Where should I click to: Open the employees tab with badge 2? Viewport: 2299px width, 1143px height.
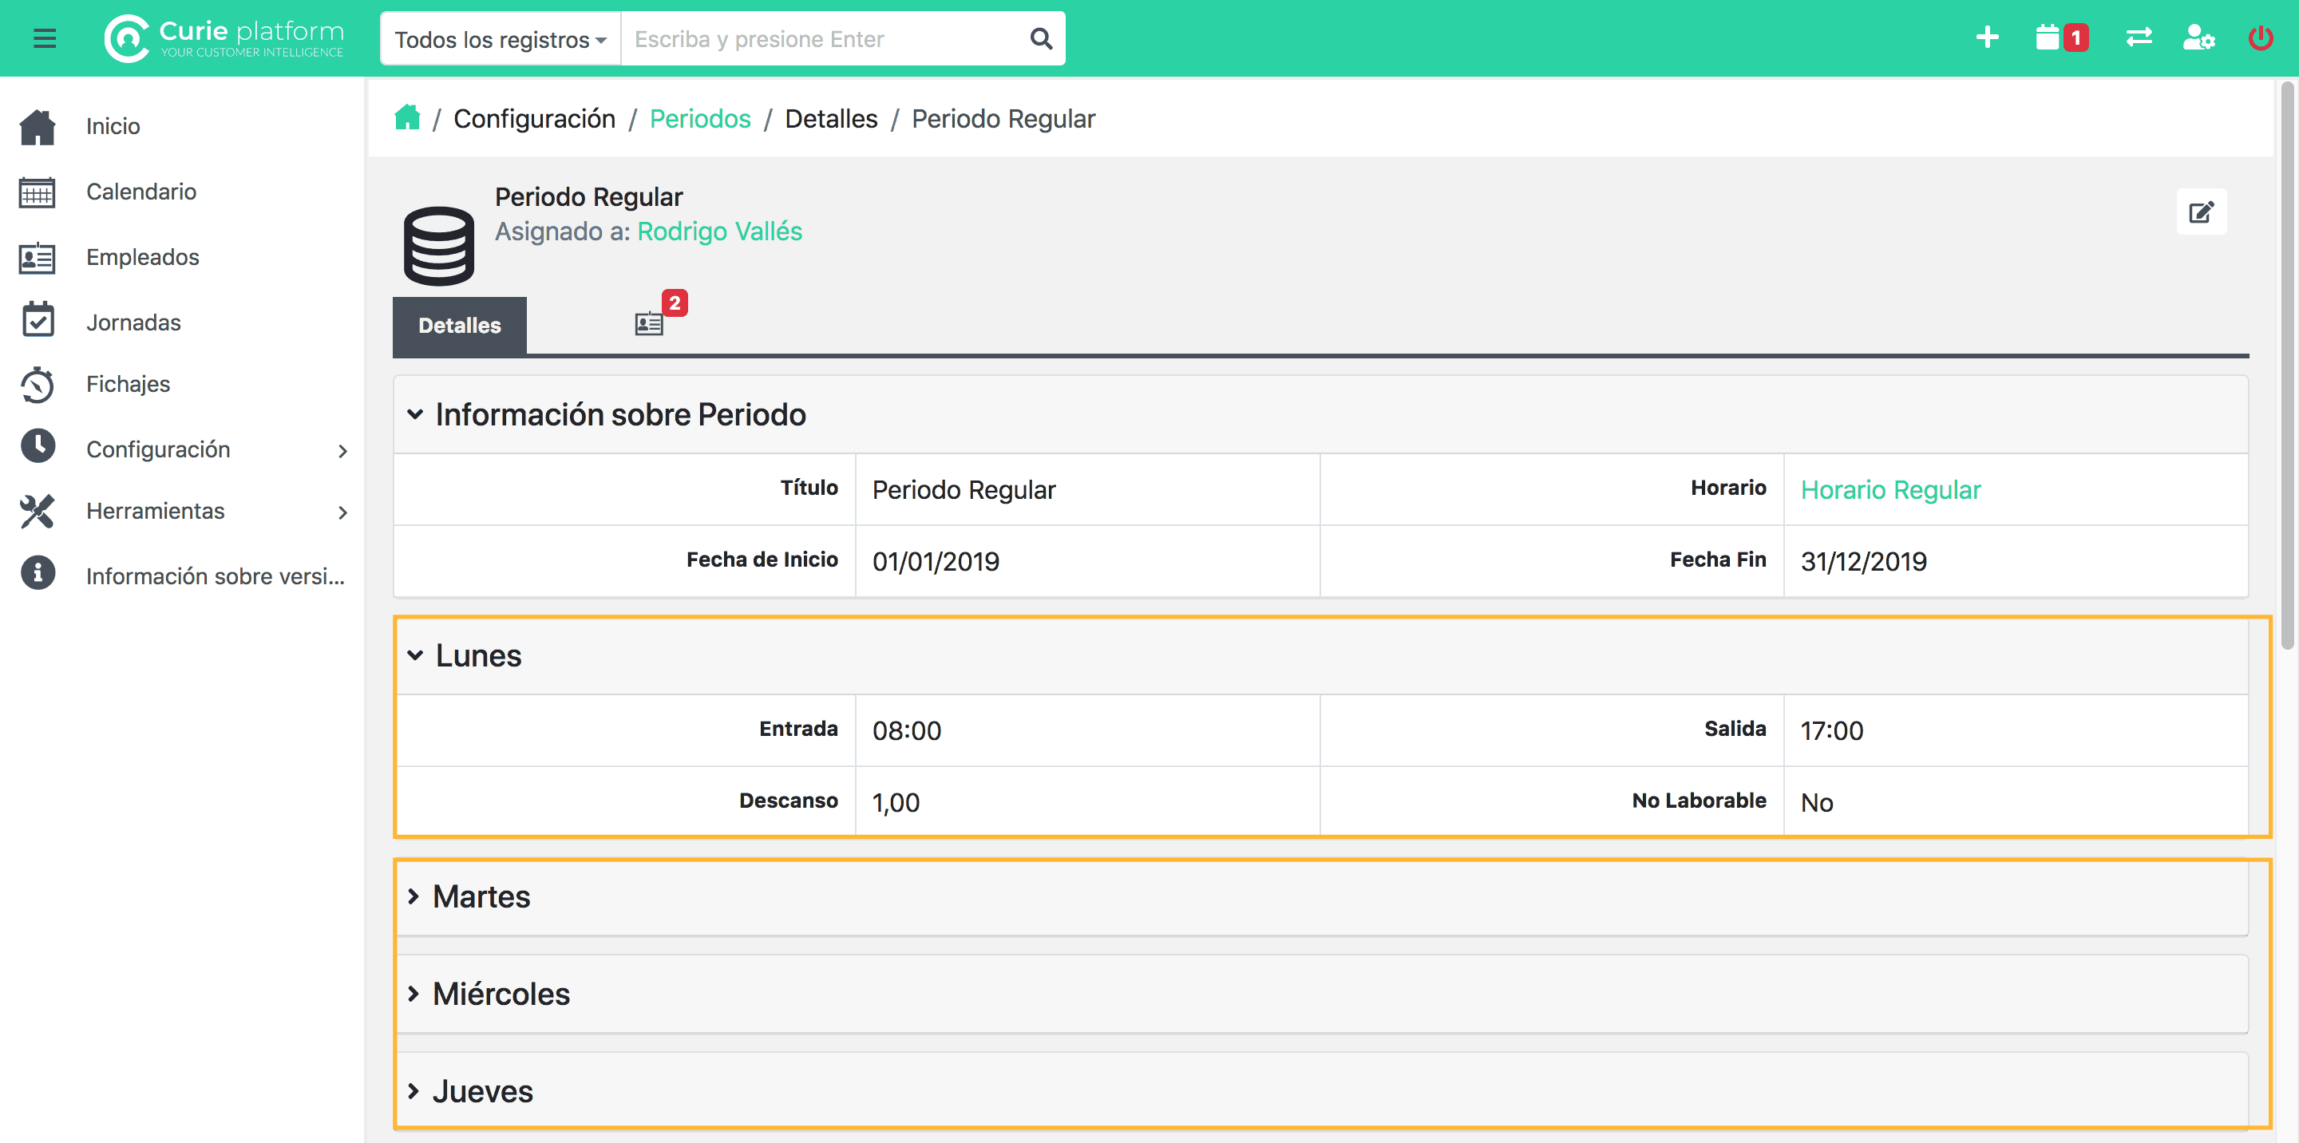650,324
